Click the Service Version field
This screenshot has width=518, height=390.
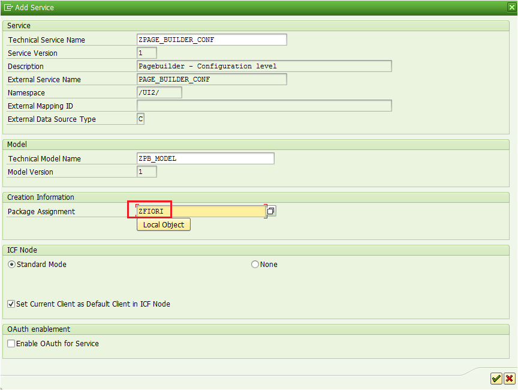click(x=147, y=53)
